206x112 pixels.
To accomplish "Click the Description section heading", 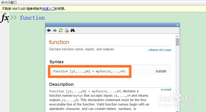I will [61, 84].
